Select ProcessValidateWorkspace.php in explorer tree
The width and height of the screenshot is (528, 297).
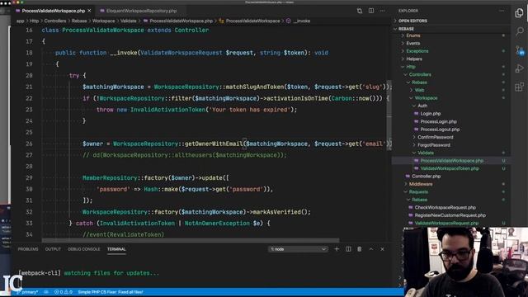click(451, 161)
